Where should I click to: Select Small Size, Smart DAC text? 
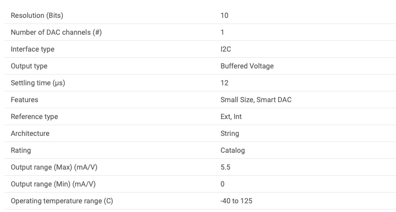tap(256, 100)
